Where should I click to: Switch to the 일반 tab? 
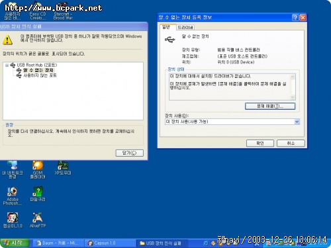pyautogui.click(x=167, y=27)
